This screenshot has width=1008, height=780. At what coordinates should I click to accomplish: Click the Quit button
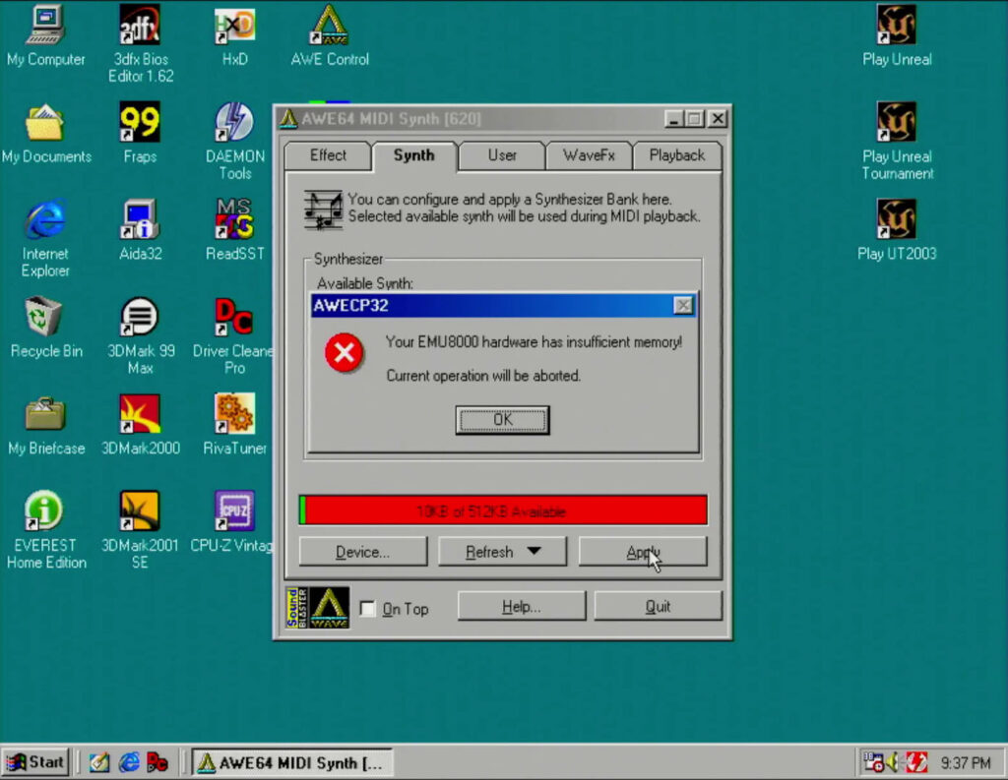click(658, 607)
